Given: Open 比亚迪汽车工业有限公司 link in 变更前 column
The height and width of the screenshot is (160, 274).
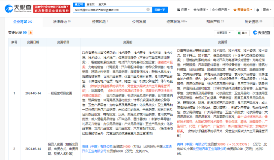Looking at the screenshot, I should pos(127,149).
